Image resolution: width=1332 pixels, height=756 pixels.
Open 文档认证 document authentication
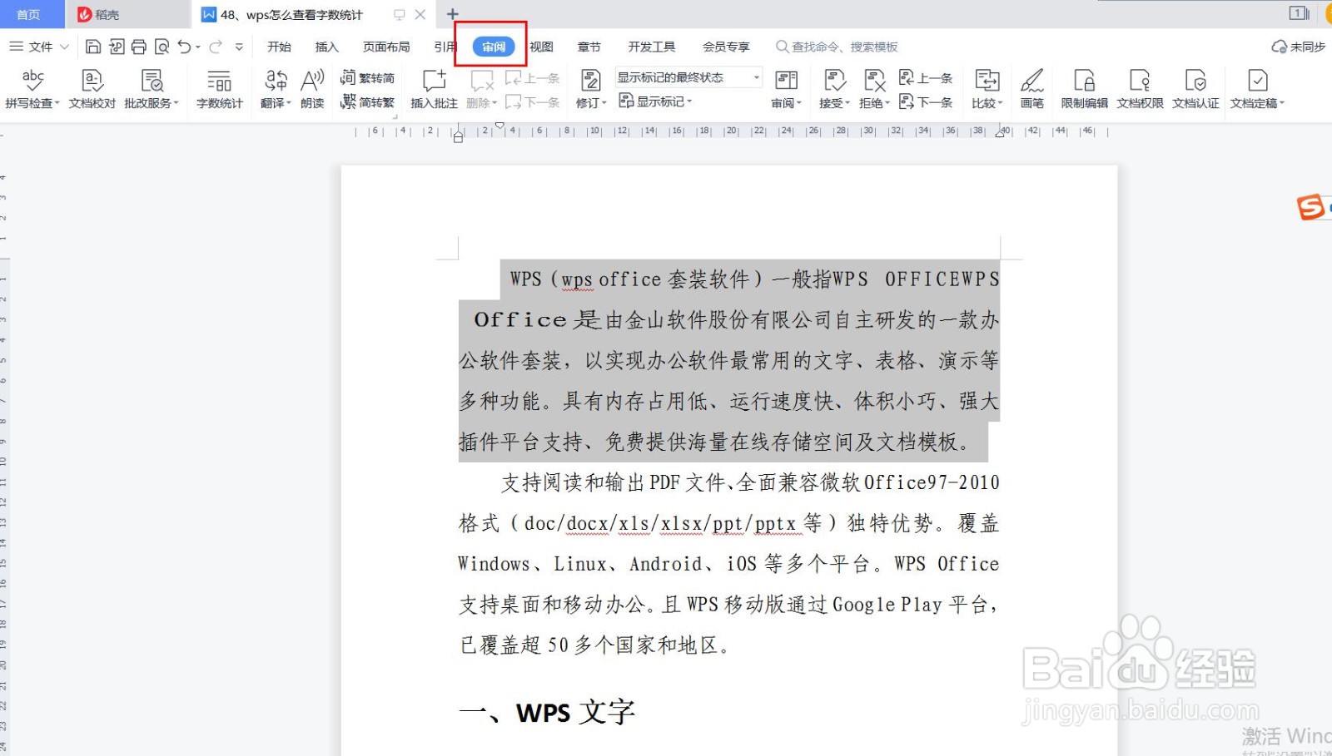pos(1196,87)
